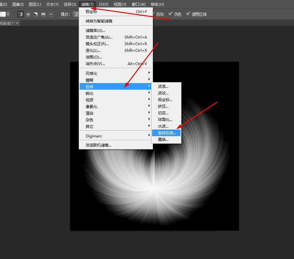This screenshot has width=294, height=259.
Task: Open the 图像 (Image) menu
Action: tap(18, 4)
